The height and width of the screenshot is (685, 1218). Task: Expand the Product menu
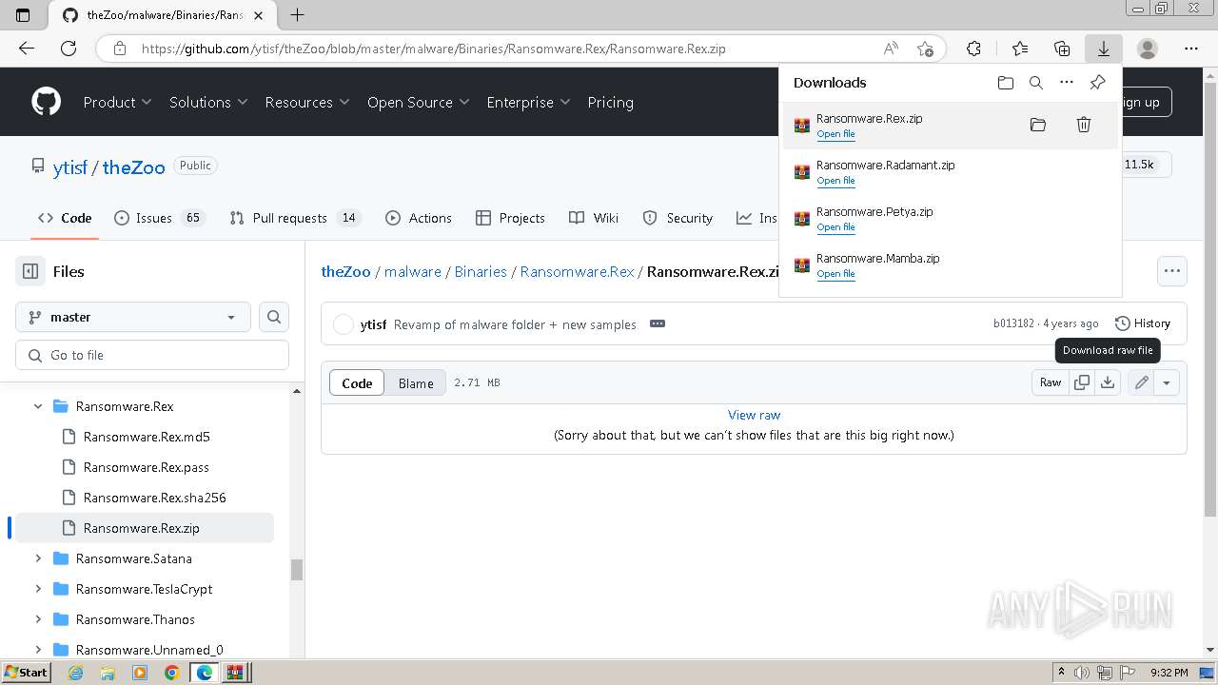pos(118,102)
